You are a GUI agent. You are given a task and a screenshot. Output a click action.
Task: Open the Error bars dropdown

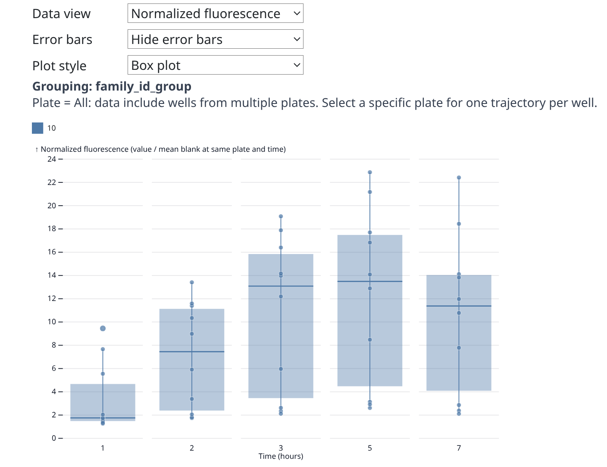click(x=215, y=39)
